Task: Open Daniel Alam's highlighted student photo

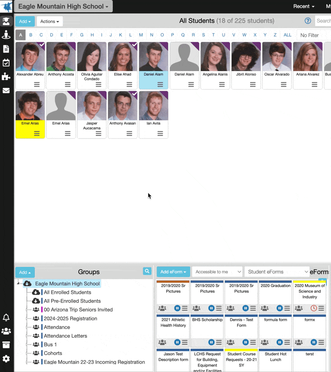Action: (x=153, y=57)
